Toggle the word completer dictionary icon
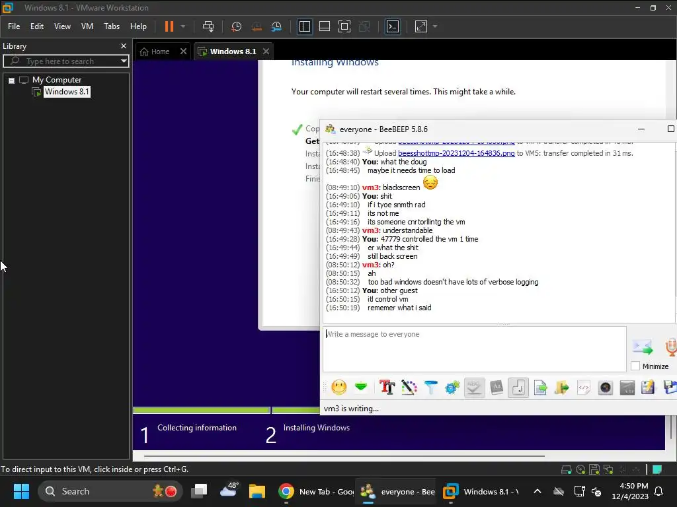This screenshot has width=677, height=507. pos(496,388)
